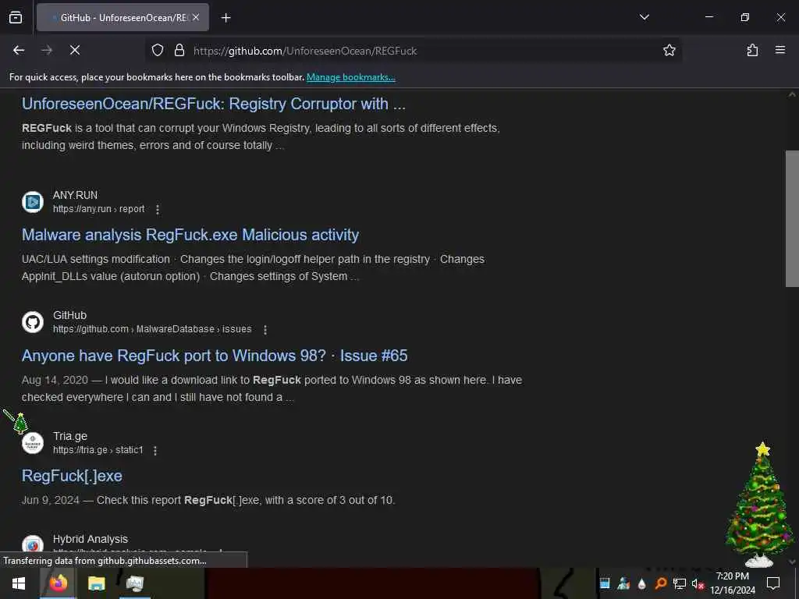The height and width of the screenshot is (599, 799).
Task: Go back one page
Action: (x=19, y=50)
